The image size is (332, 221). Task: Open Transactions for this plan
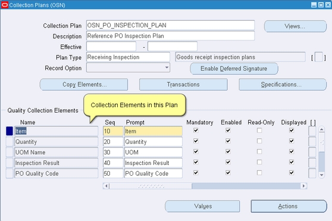183,85
